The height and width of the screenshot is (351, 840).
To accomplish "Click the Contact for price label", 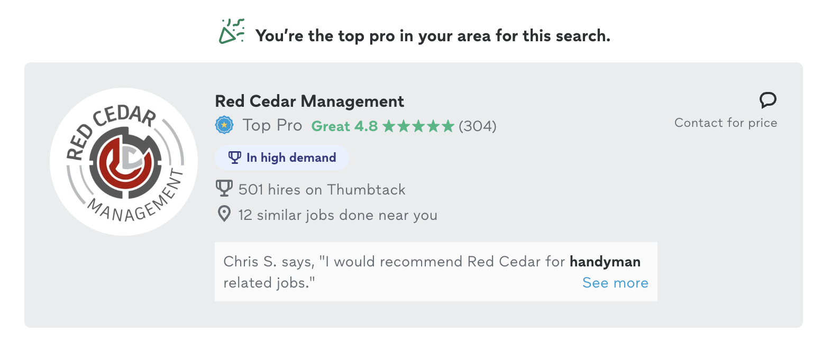I will click(726, 123).
